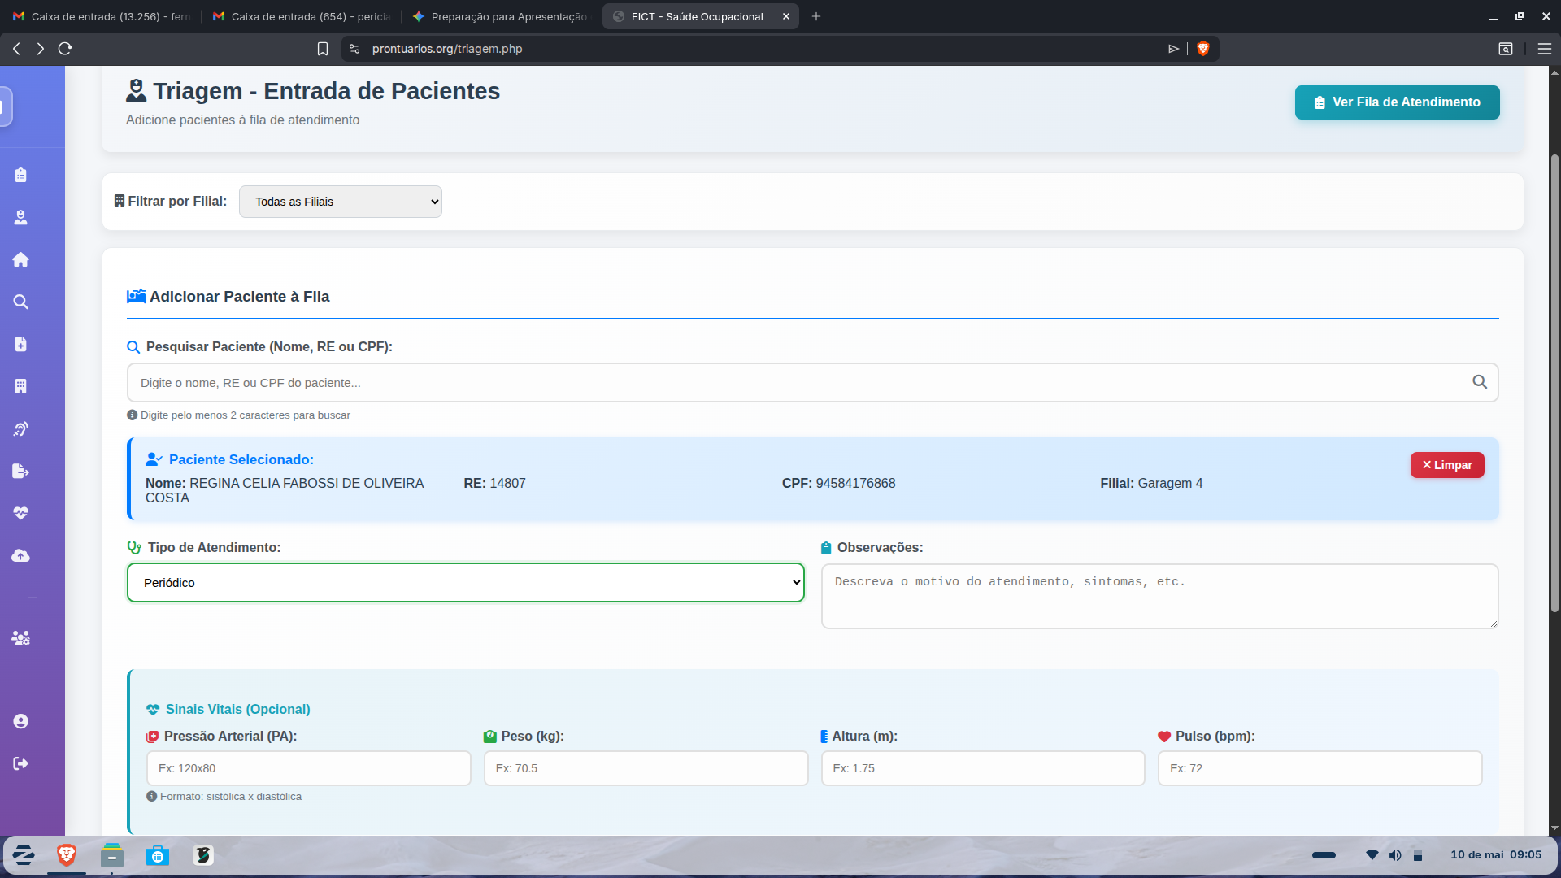The height and width of the screenshot is (878, 1561).
Task: Open the users management icon in the sidebar
Action: [x=21, y=638]
